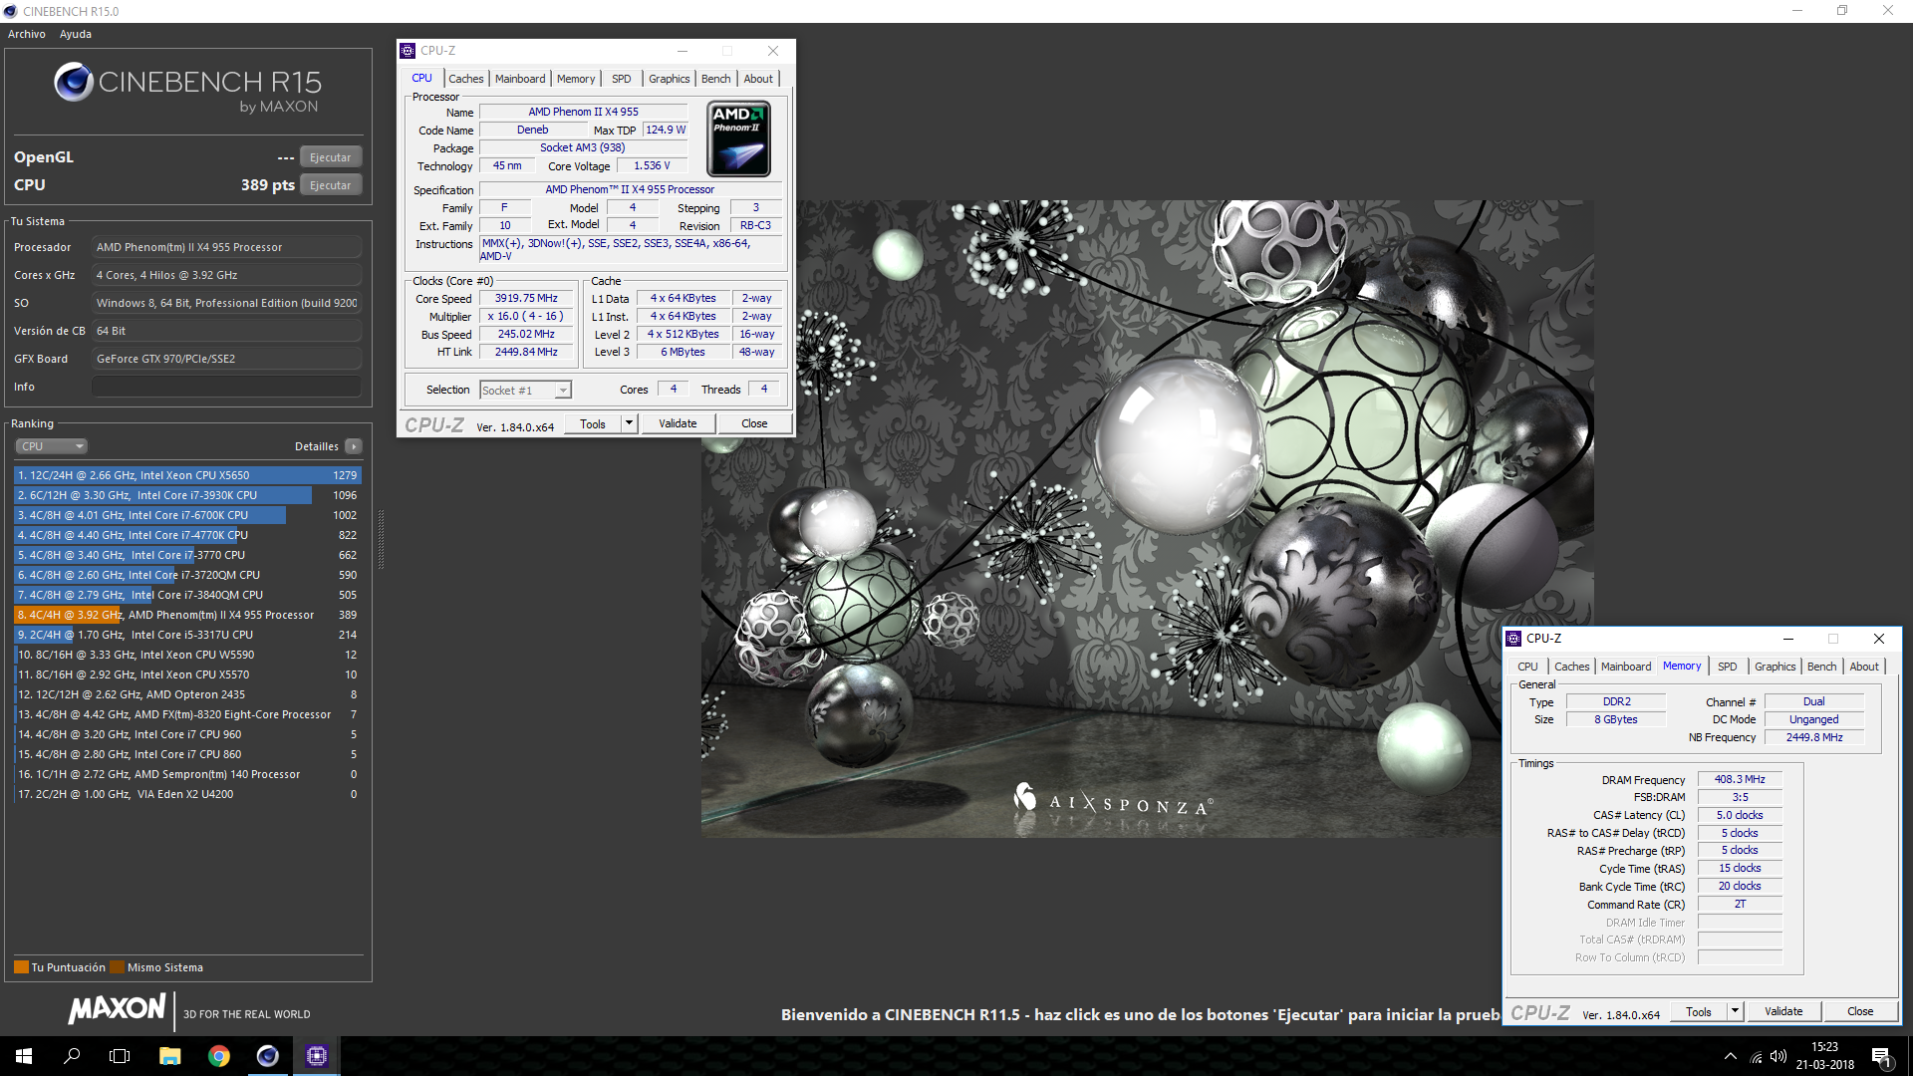The height and width of the screenshot is (1076, 1913).
Task: Launch Google Chrome from taskbar
Action: (x=218, y=1056)
